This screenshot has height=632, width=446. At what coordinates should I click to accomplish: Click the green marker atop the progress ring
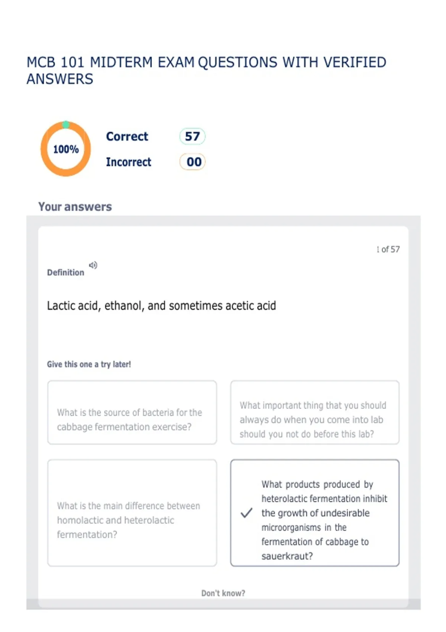[66, 125]
